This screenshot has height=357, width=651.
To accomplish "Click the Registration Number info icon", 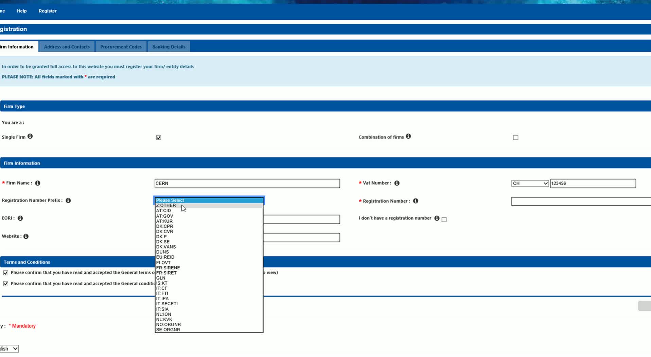I will pyautogui.click(x=415, y=201).
